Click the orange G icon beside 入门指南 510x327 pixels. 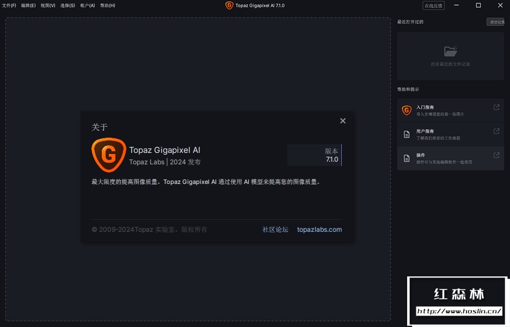coord(407,110)
